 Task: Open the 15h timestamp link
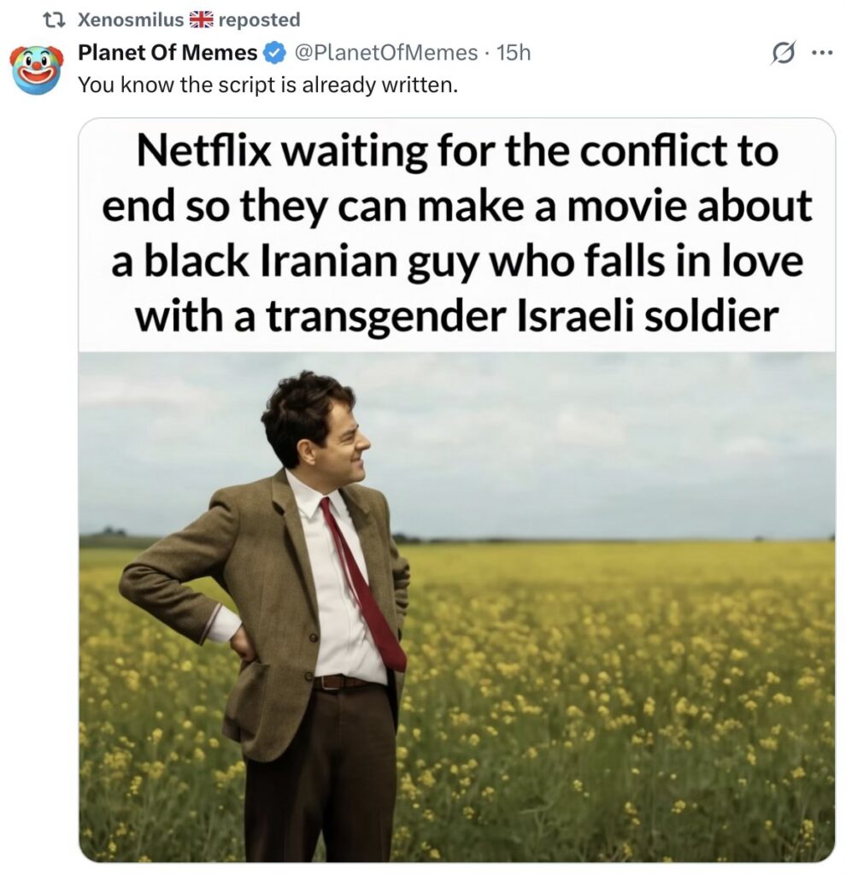pos(514,52)
